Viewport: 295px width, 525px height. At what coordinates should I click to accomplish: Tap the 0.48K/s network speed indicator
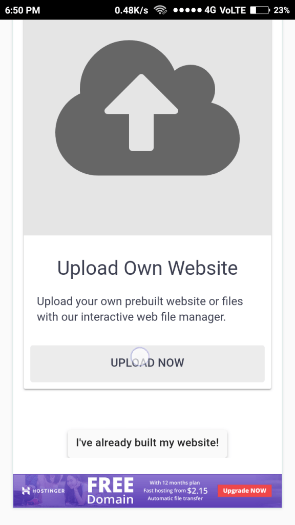coord(132,10)
